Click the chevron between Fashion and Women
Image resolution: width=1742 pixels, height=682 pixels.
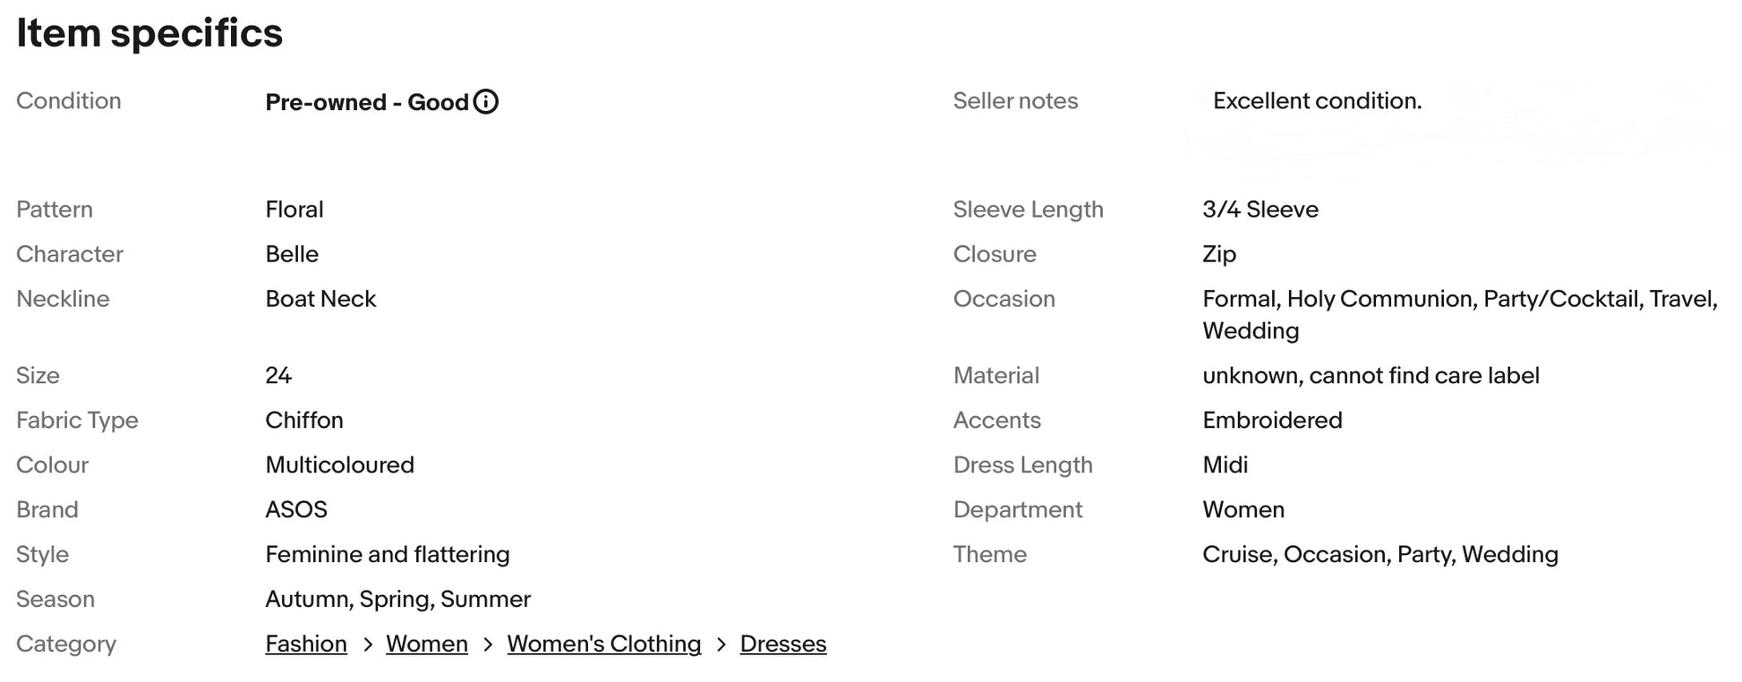(x=367, y=644)
